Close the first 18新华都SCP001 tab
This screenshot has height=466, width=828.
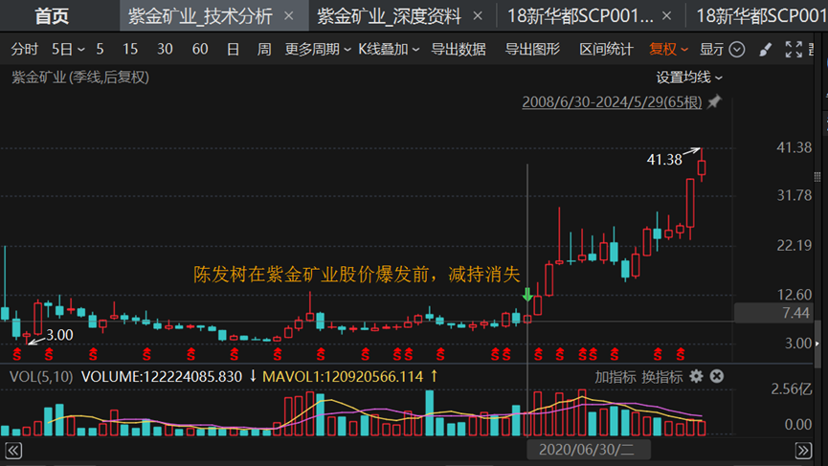[667, 16]
